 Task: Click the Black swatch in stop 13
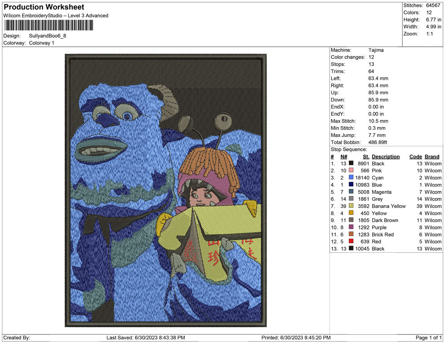pos(351,248)
